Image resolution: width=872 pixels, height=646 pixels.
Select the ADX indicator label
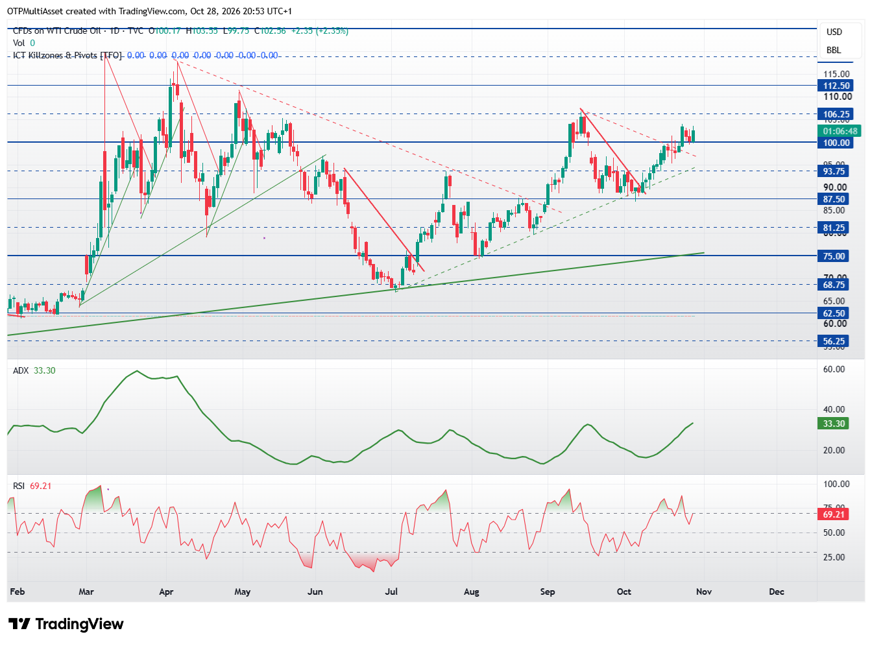(21, 370)
